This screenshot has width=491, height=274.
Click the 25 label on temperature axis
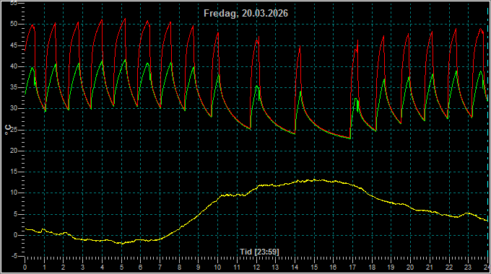(x=14, y=130)
